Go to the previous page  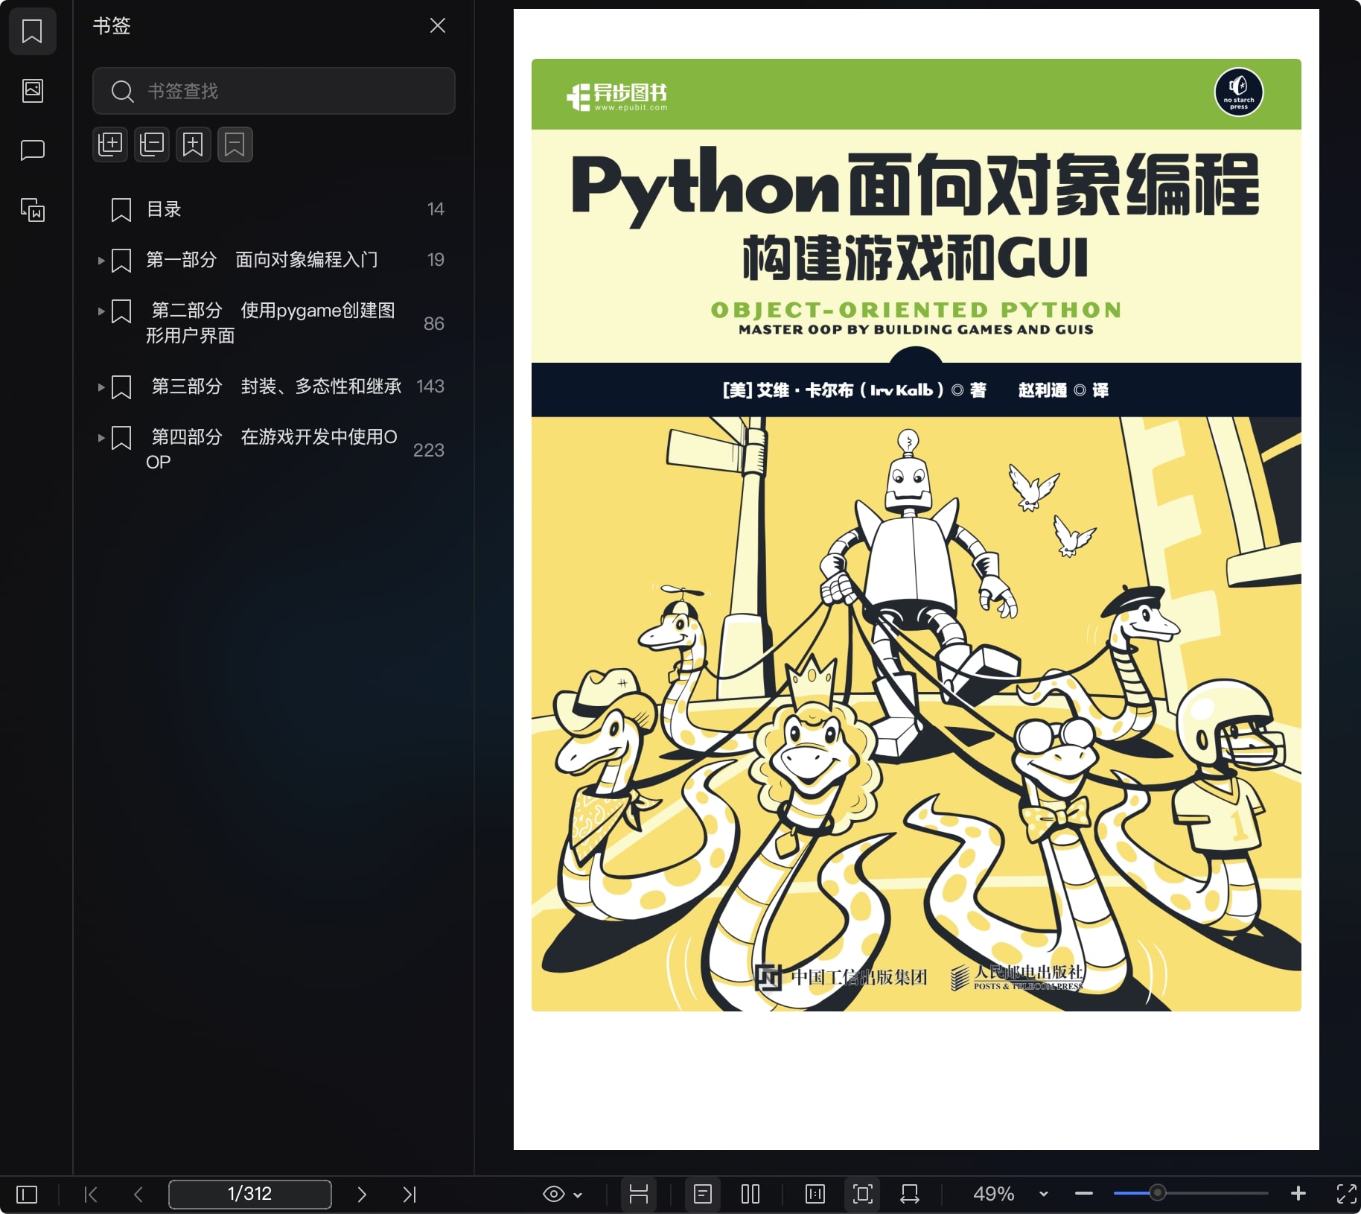pyautogui.click(x=138, y=1195)
